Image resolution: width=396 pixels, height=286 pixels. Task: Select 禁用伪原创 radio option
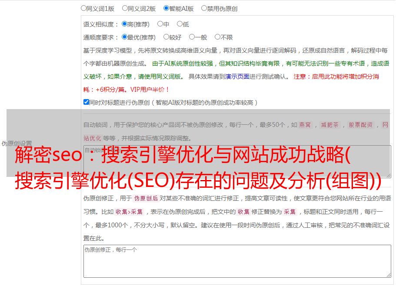pos(204,8)
